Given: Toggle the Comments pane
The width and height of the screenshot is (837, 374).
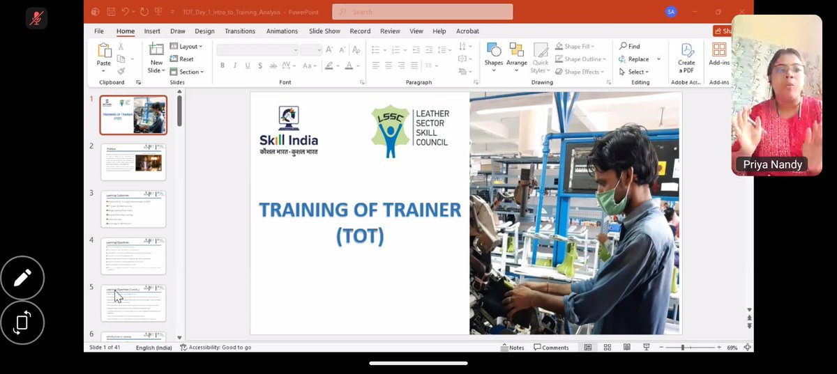Looking at the screenshot, I should (551, 347).
